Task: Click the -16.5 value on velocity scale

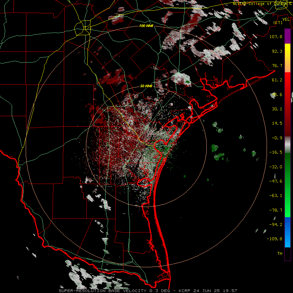Action: 276,152
